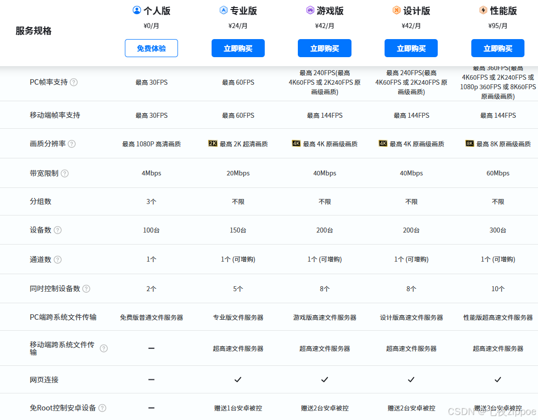Click 立即购买 under 性能版
The image size is (538, 420).
pyautogui.click(x=498, y=48)
